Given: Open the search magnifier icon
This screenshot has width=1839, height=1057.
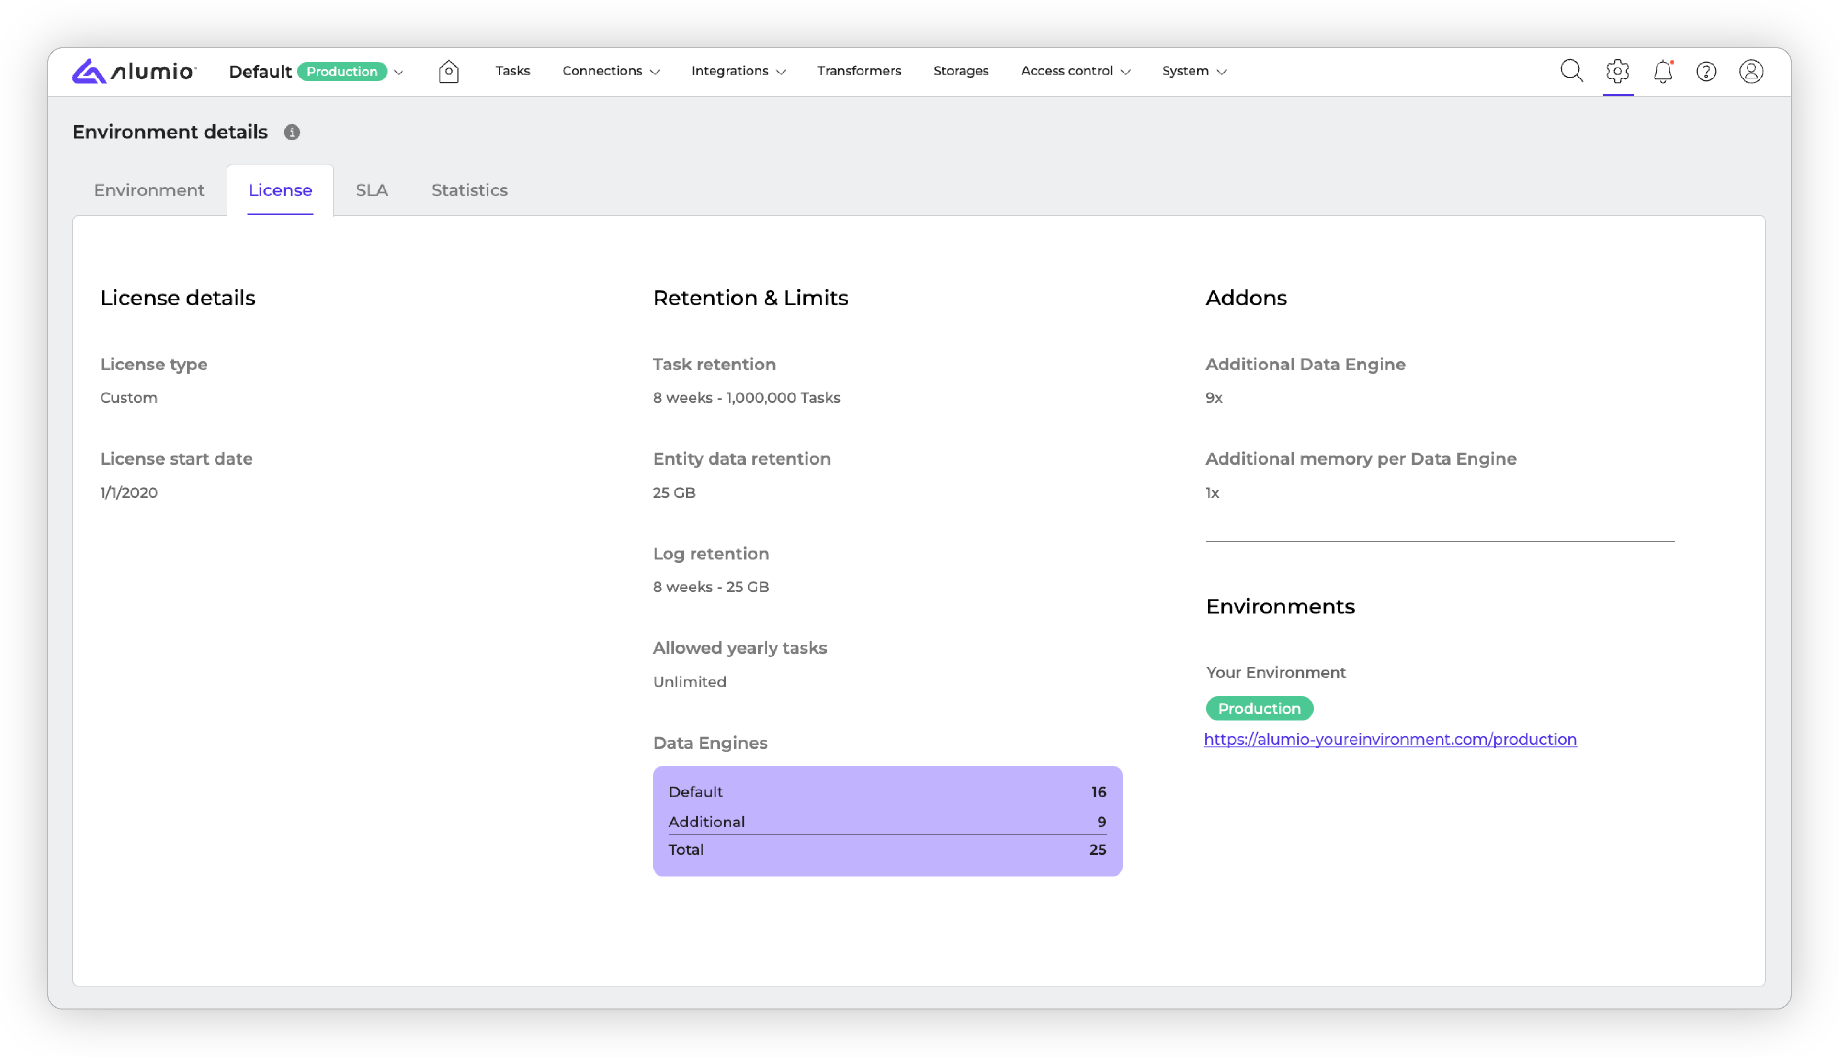Looking at the screenshot, I should 1571,71.
